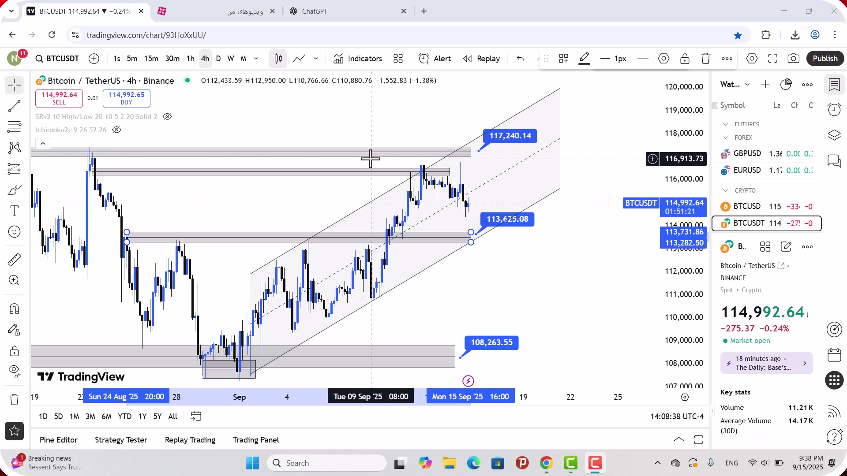847x476 pixels.
Task: Toggle stay in drawing mode pencil-lock
Action: [14, 330]
